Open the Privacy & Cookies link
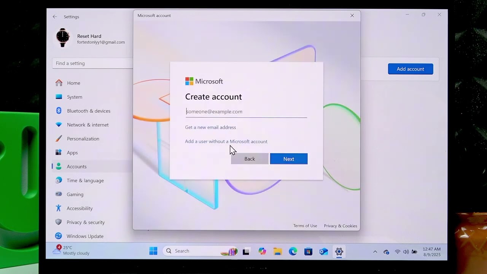The height and width of the screenshot is (274, 487). pos(341,226)
